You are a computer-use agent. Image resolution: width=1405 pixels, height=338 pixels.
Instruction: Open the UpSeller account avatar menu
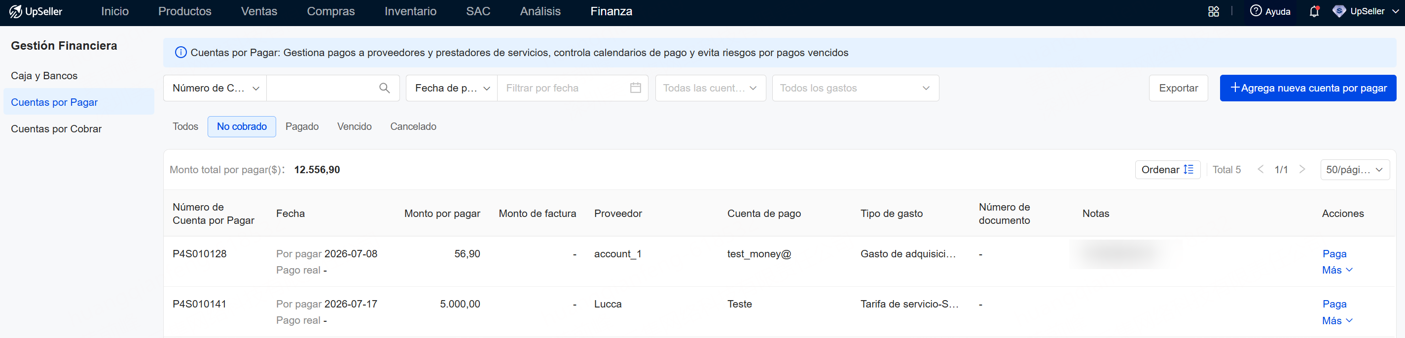point(1339,11)
